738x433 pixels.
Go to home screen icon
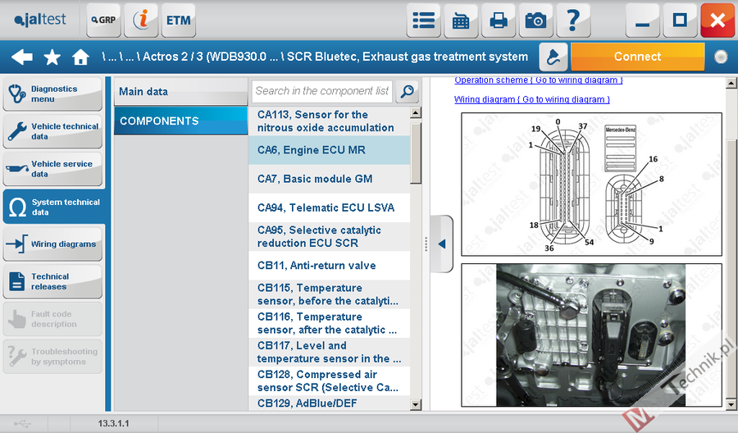(80, 57)
